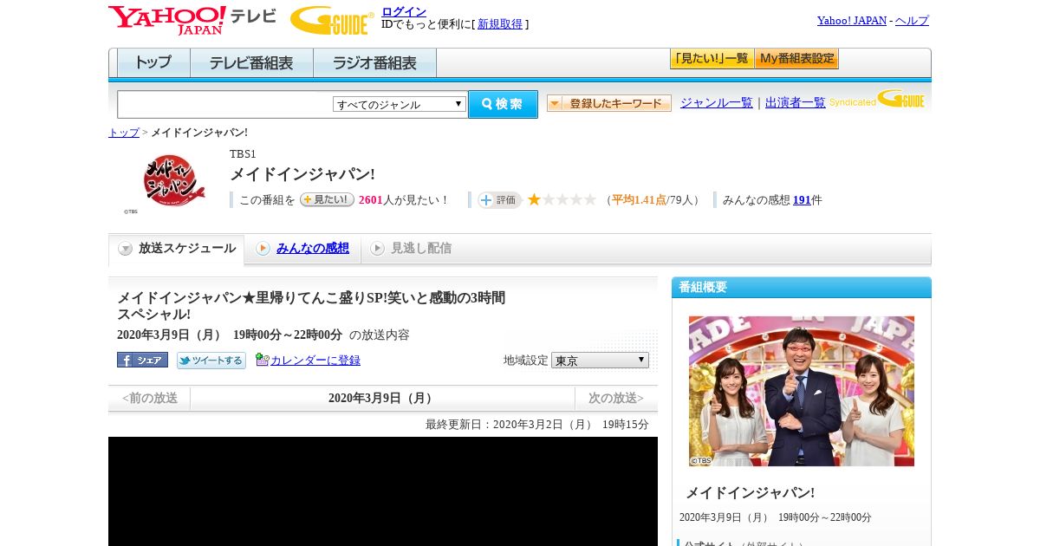
Task: Go to Yahoo! JAPAN top link
Action: (x=852, y=20)
